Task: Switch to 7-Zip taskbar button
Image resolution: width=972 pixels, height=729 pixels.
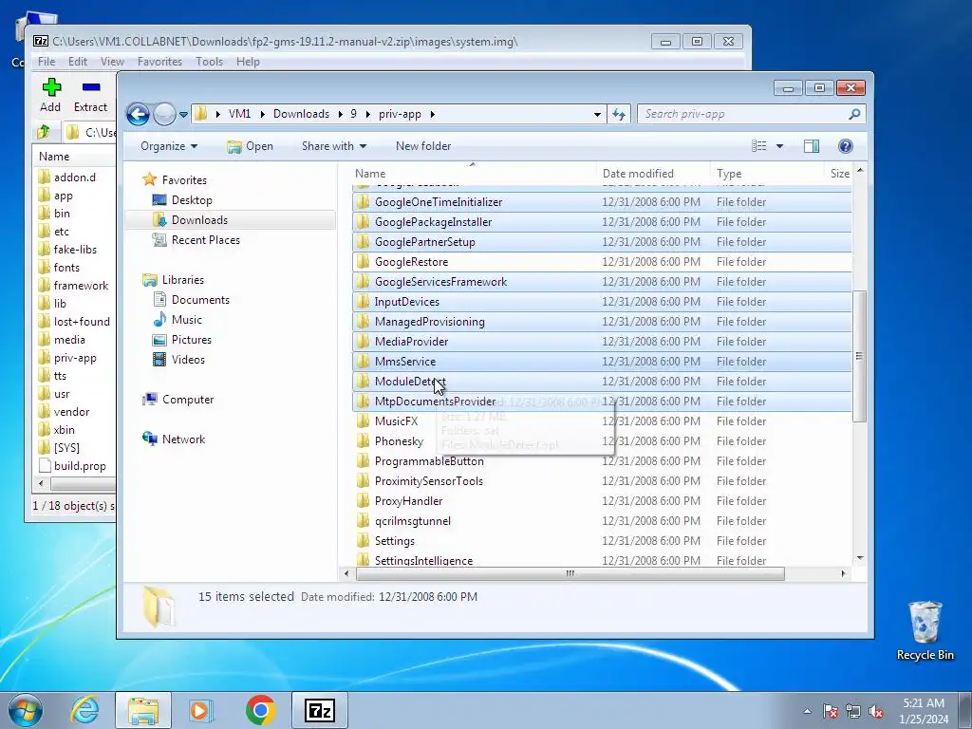Action: tap(319, 710)
